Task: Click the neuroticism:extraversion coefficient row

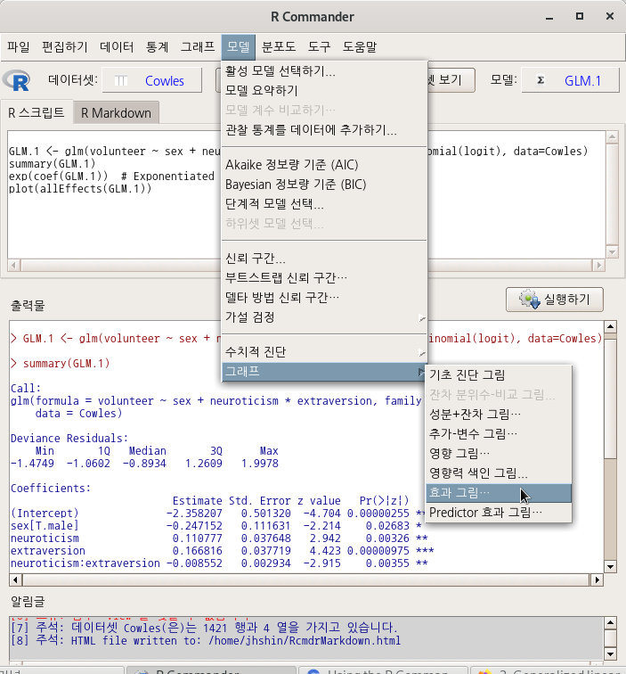Action: 219,563
